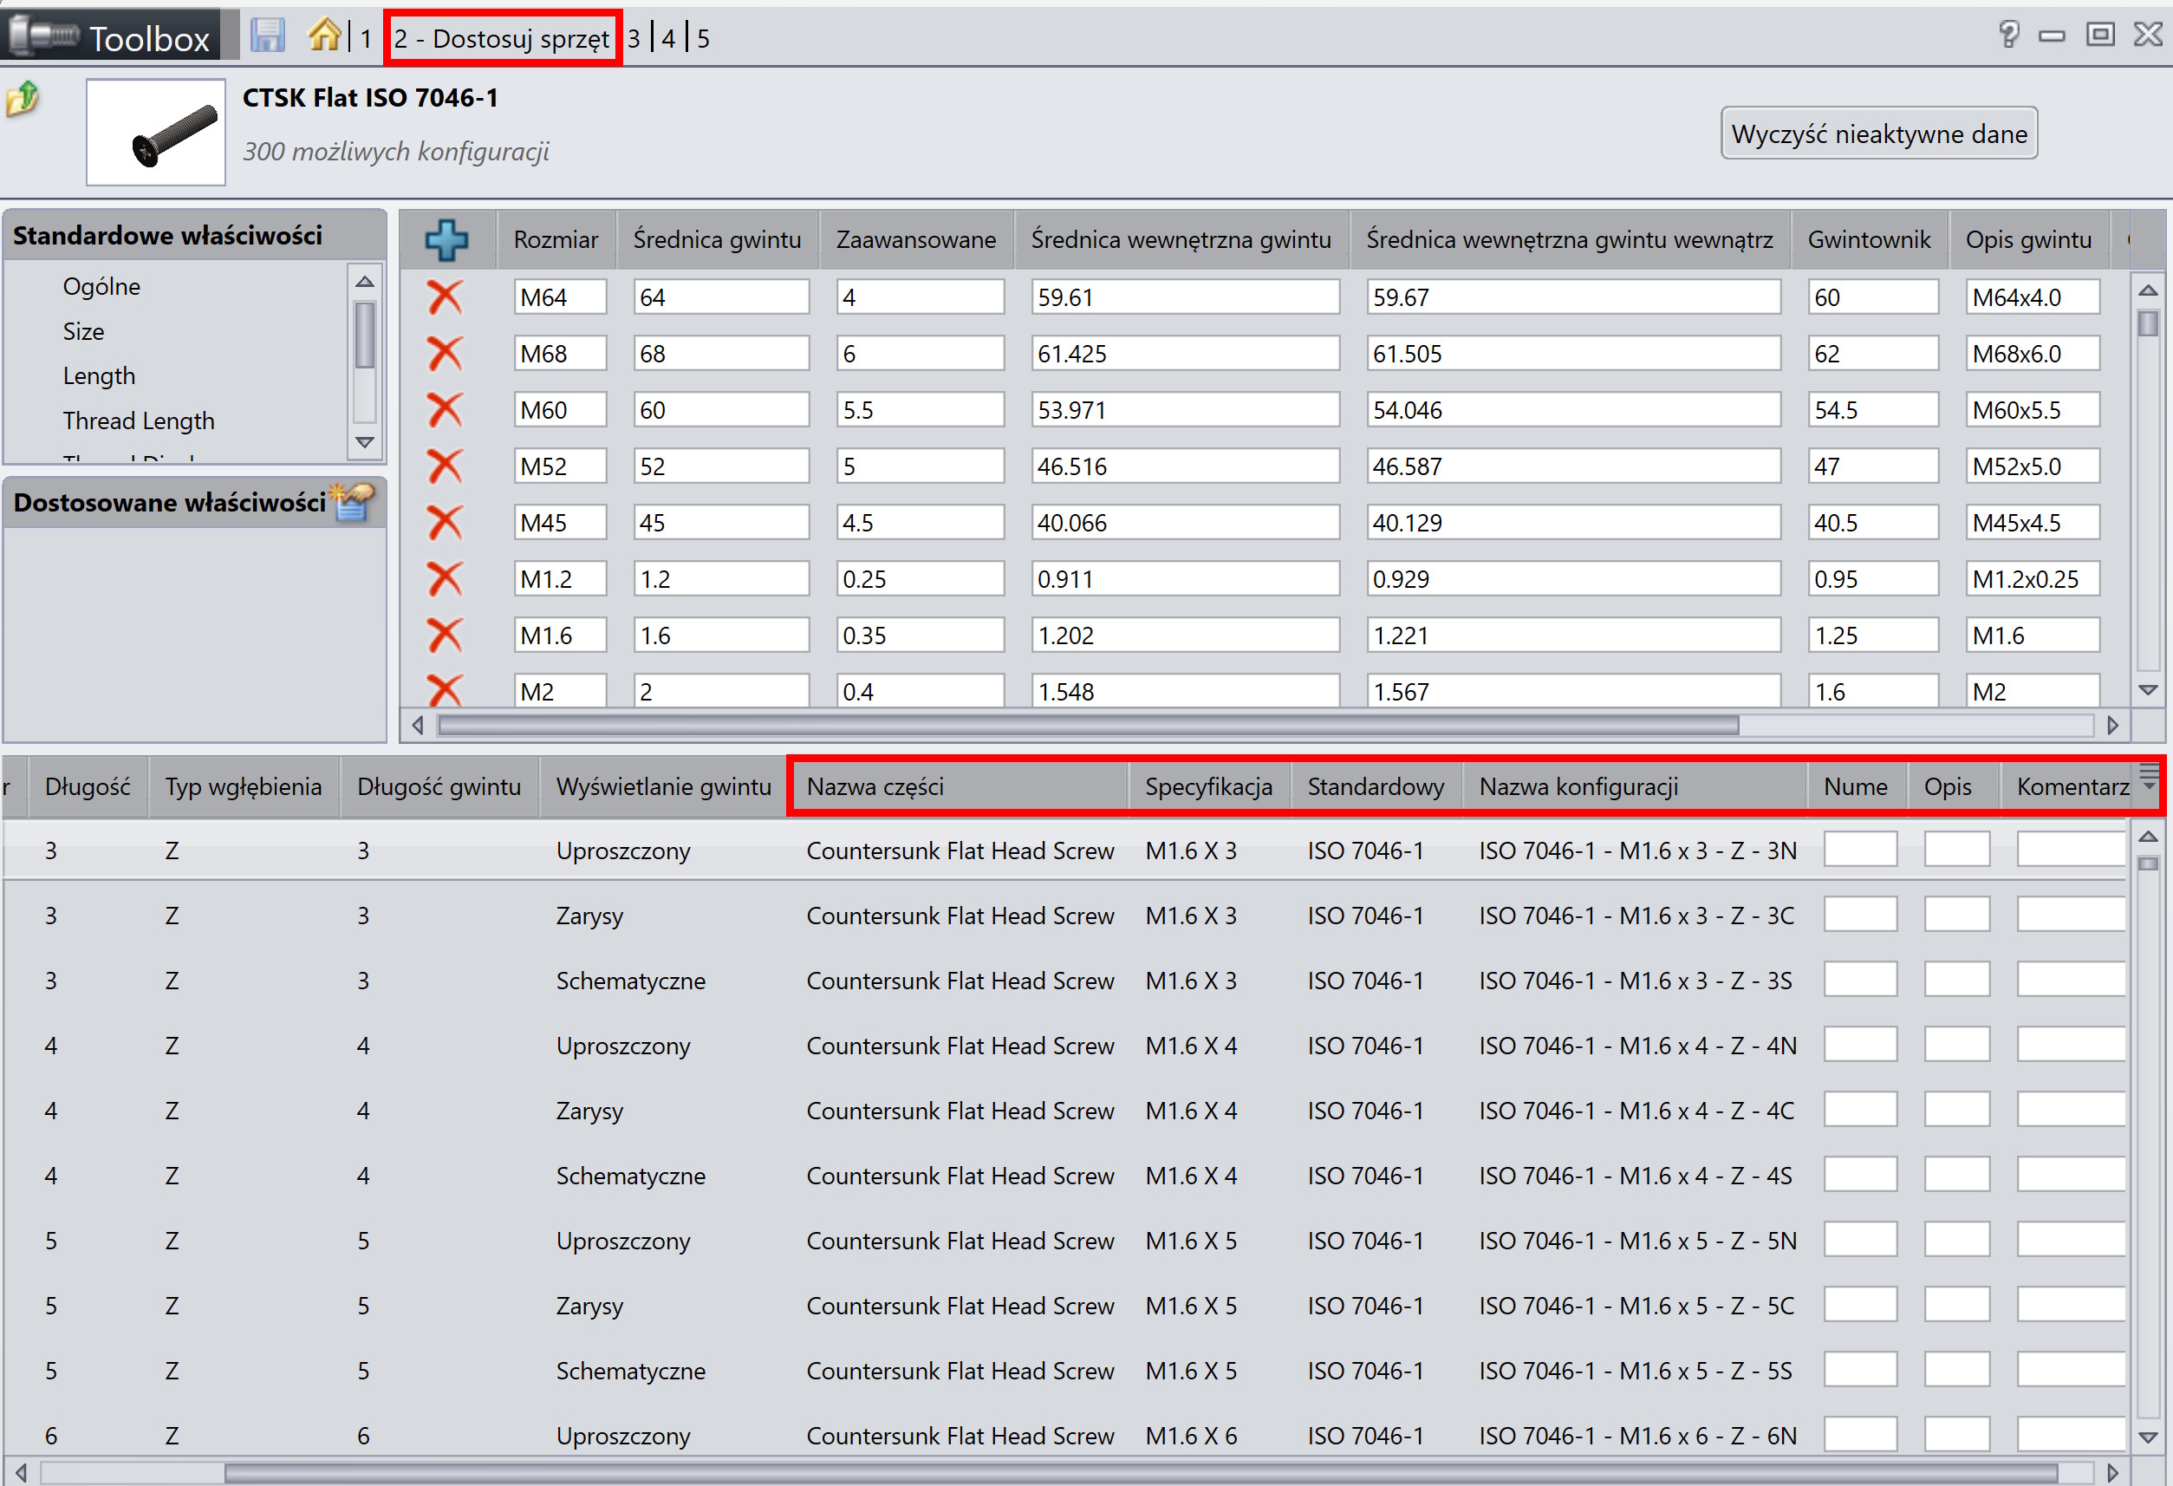Screen dimensions: 2173x1486
Task: Click the save floppy disk icon
Action: [268, 36]
